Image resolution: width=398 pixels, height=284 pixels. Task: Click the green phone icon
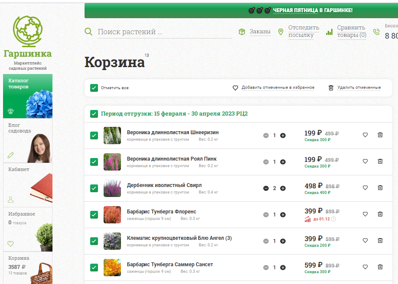click(376, 32)
